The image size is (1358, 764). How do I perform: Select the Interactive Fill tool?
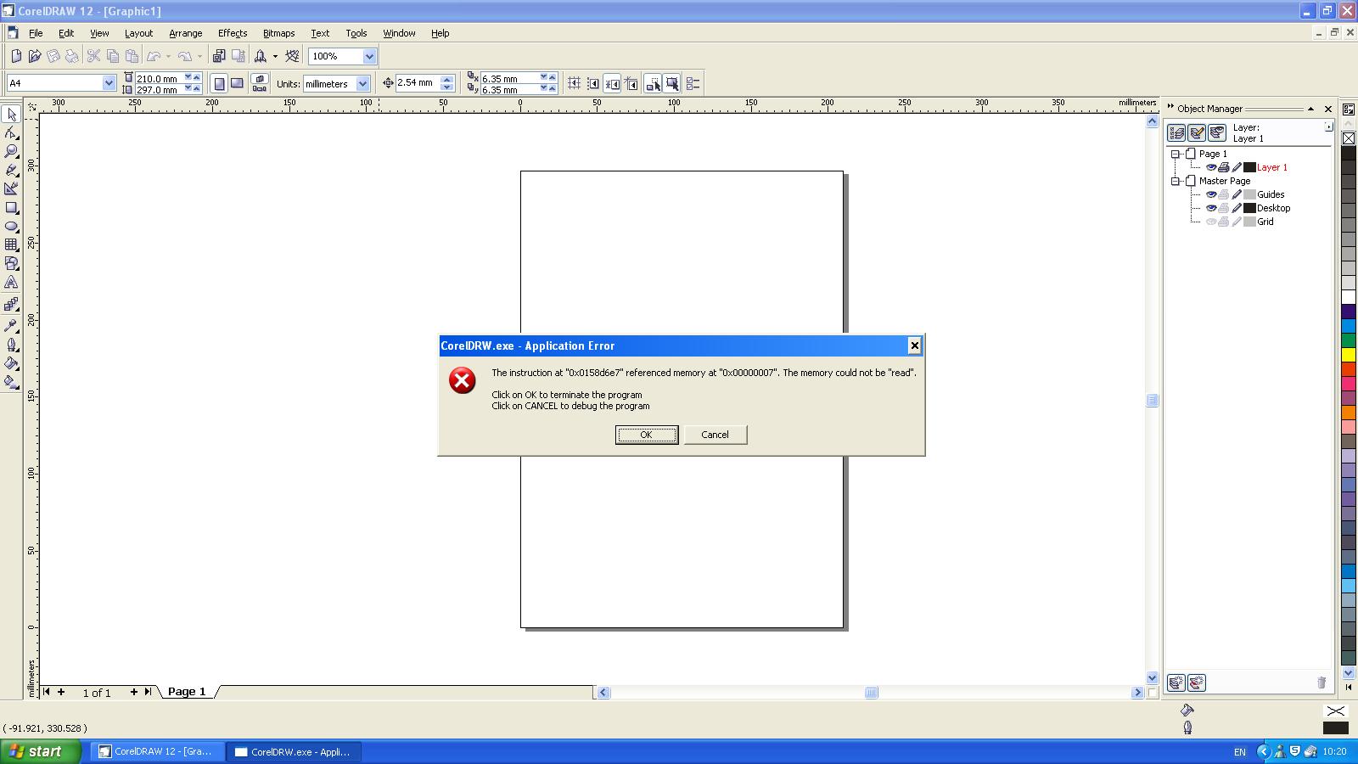(x=11, y=382)
